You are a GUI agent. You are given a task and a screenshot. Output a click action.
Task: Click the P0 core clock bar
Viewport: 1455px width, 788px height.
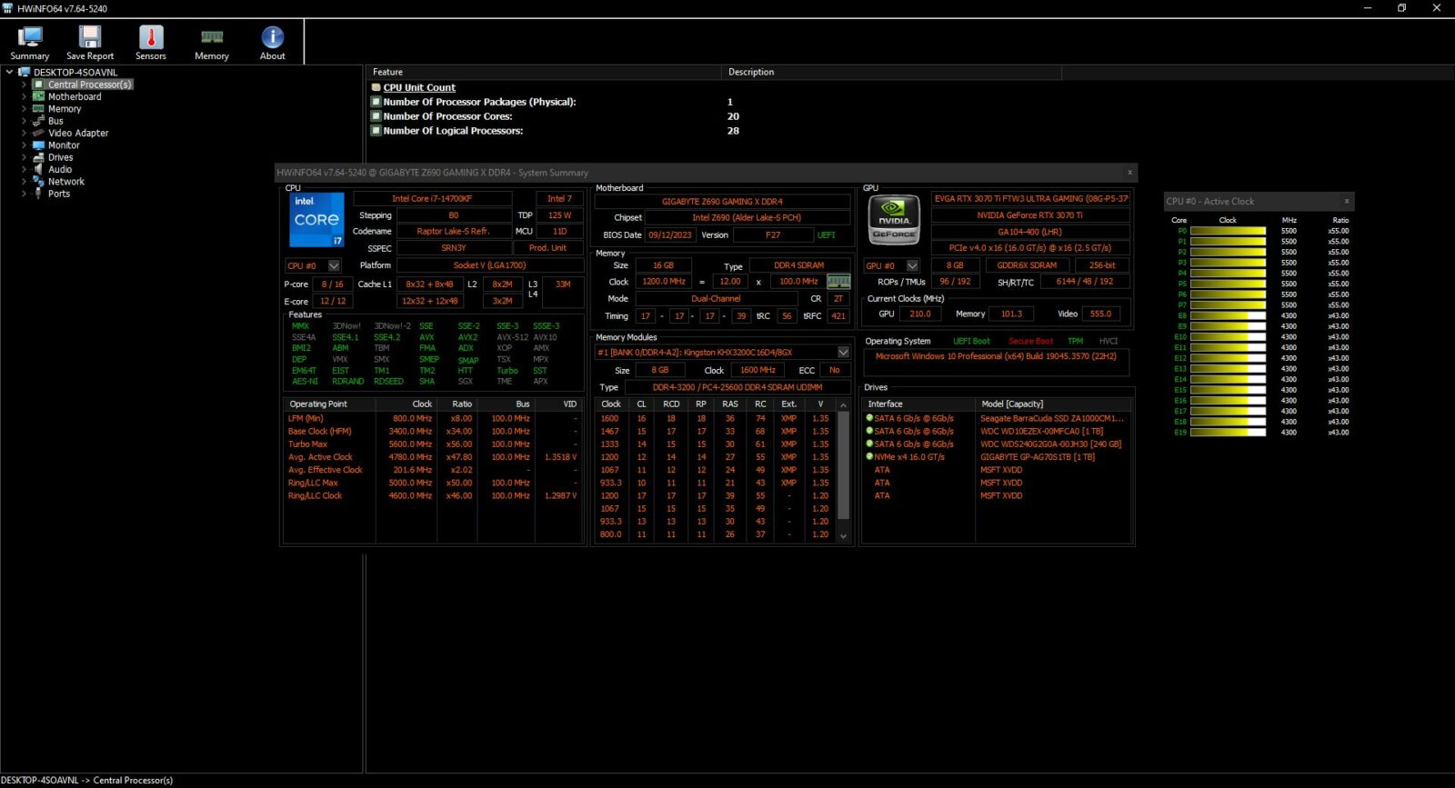[1228, 231]
